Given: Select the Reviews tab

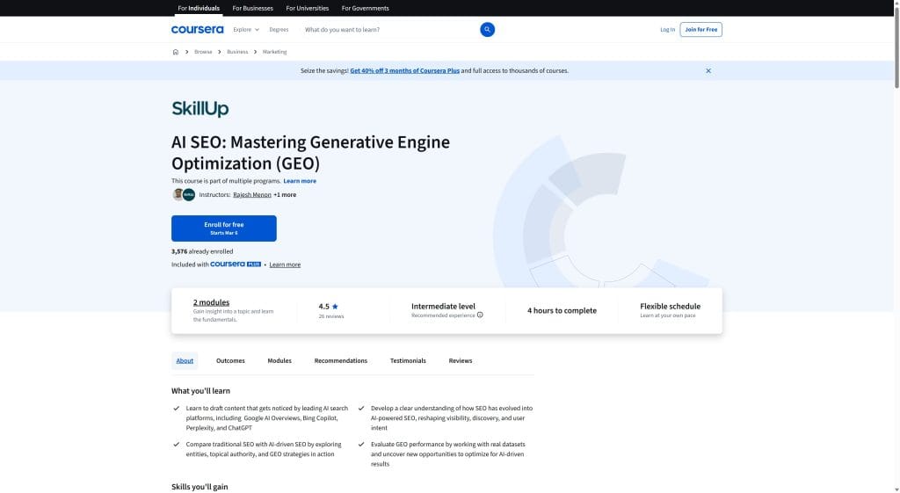Looking at the screenshot, I should pos(460,360).
